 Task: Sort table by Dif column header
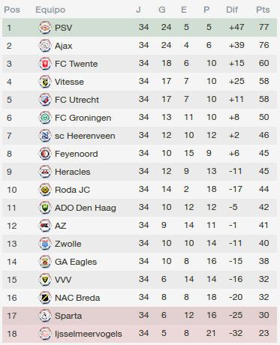click(232, 10)
